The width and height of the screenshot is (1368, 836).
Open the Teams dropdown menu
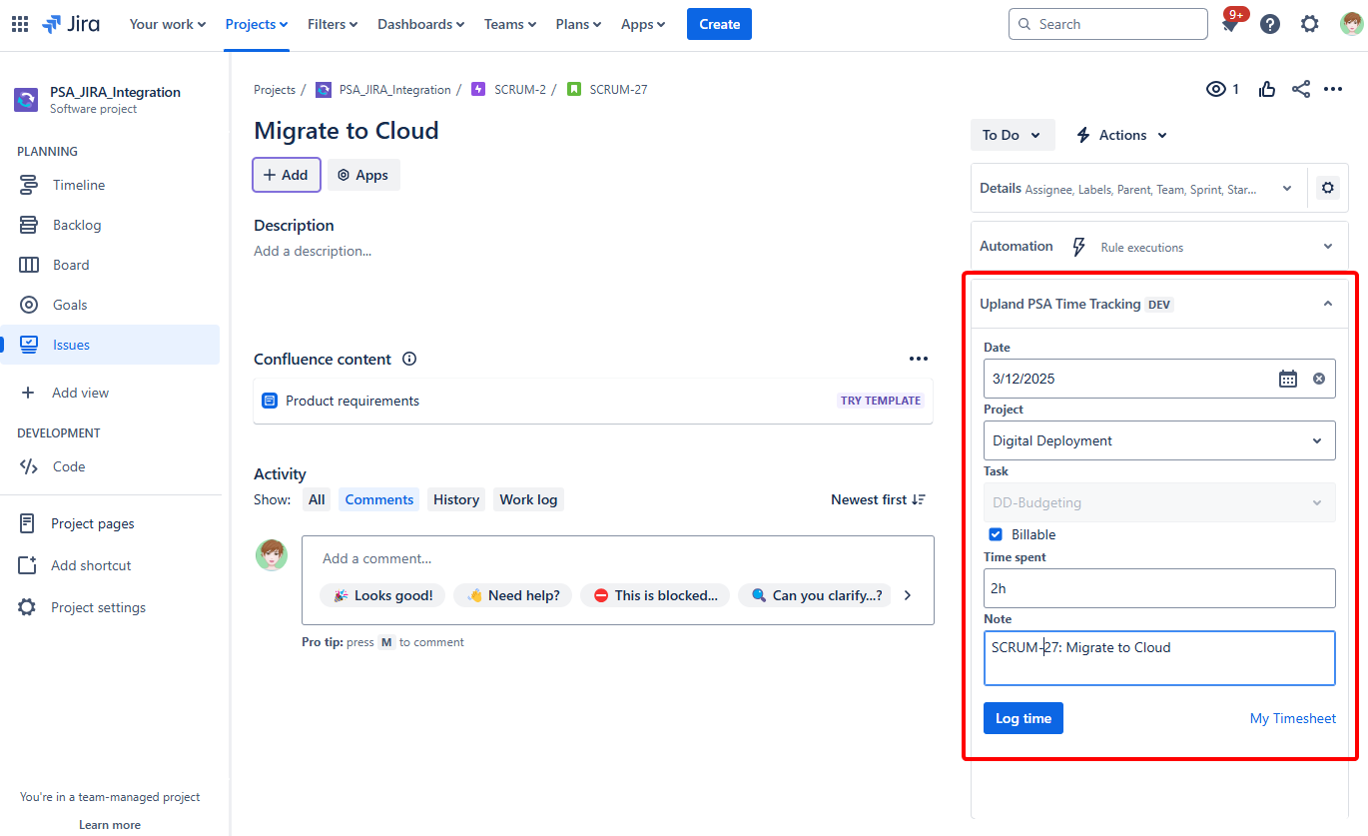[x=510, y=24]
